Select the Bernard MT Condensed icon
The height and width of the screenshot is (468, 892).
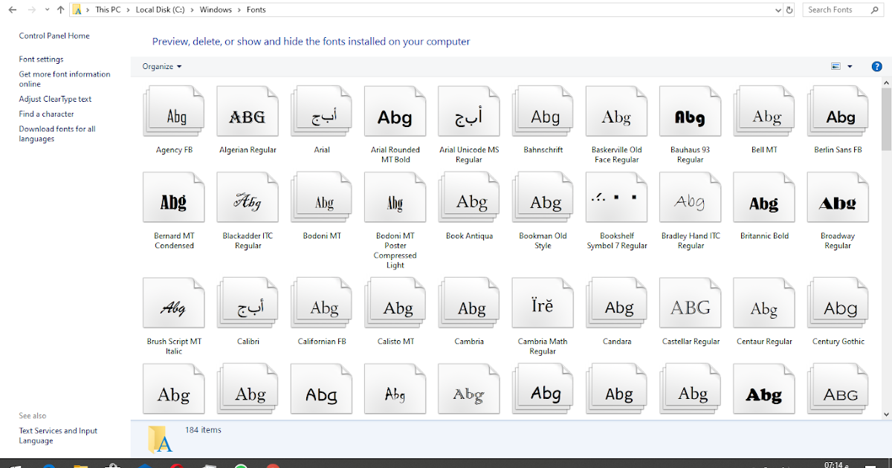click(x=174, y=198)
